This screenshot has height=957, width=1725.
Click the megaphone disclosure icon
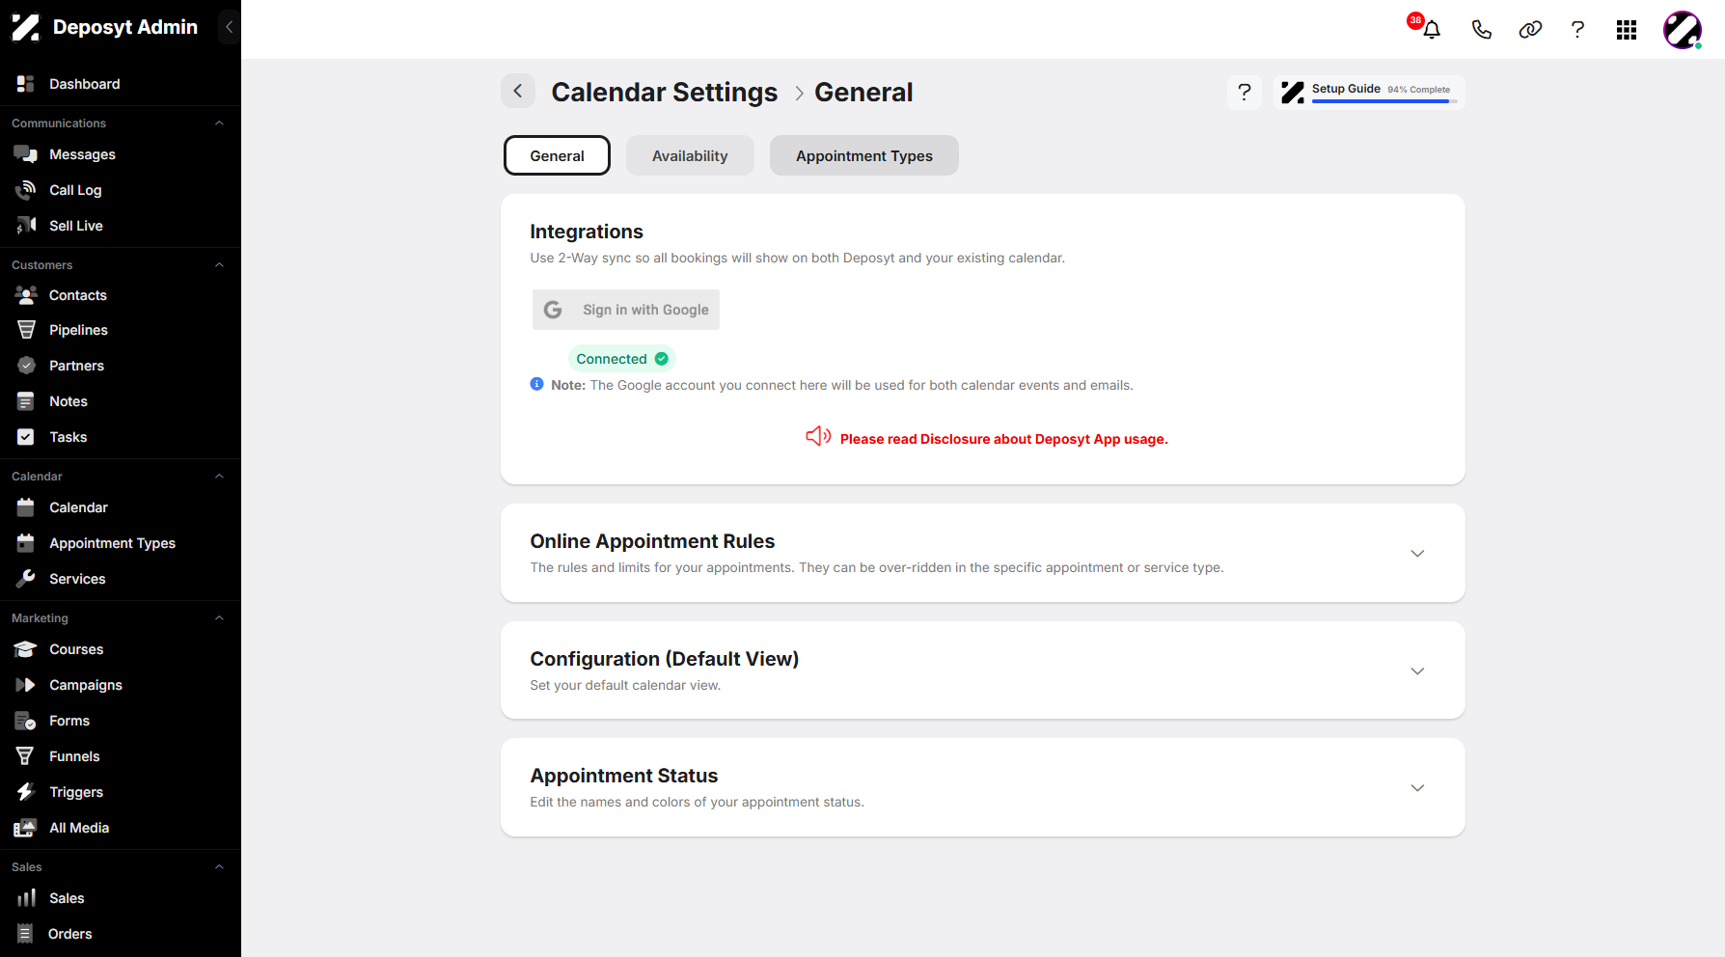818,436
